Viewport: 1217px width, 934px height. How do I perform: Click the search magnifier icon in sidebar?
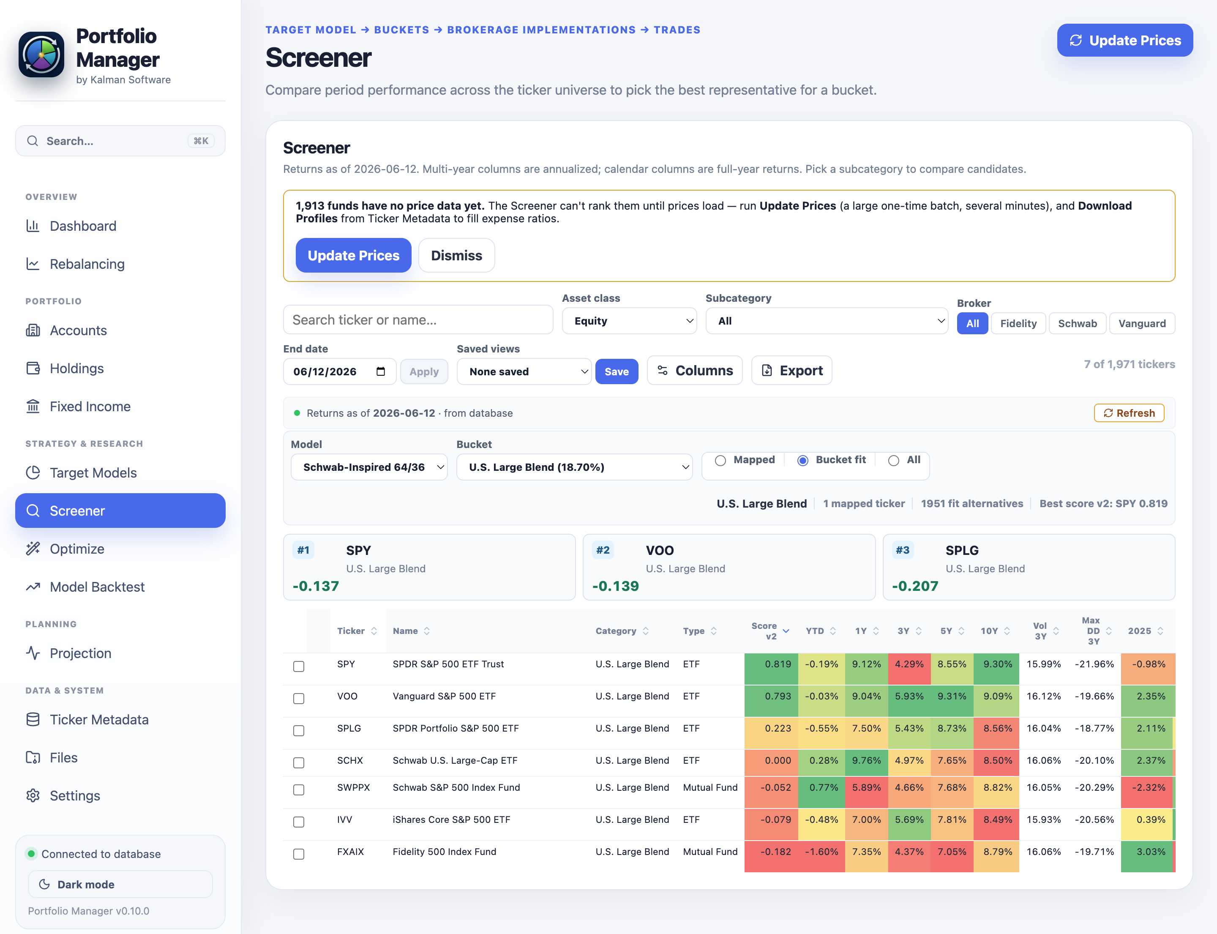(33, 141)
